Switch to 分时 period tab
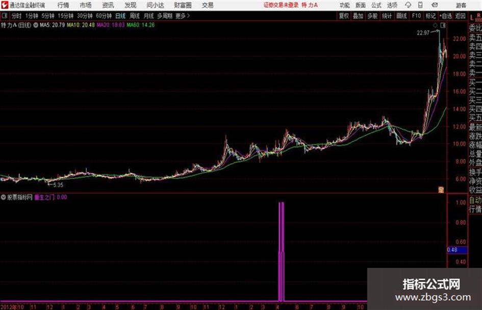This screenshot has width=482, height=310. tap(16, 16)
